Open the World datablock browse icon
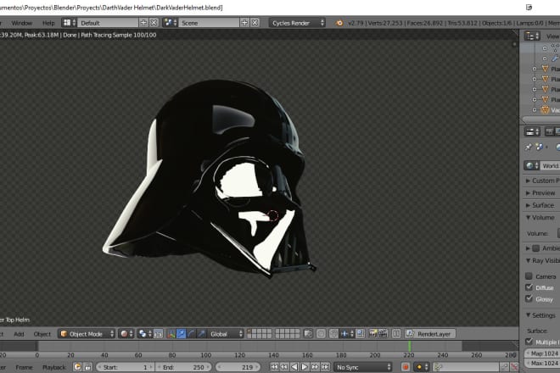The image size is (560, 373). click(x=532, y=165)
